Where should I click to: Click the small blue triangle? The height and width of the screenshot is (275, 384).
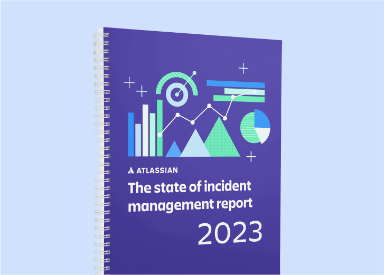coord(173,150)
